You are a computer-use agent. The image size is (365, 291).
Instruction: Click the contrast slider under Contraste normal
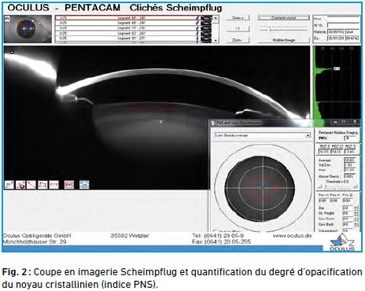pyautogui.click(x=284, y=29)
